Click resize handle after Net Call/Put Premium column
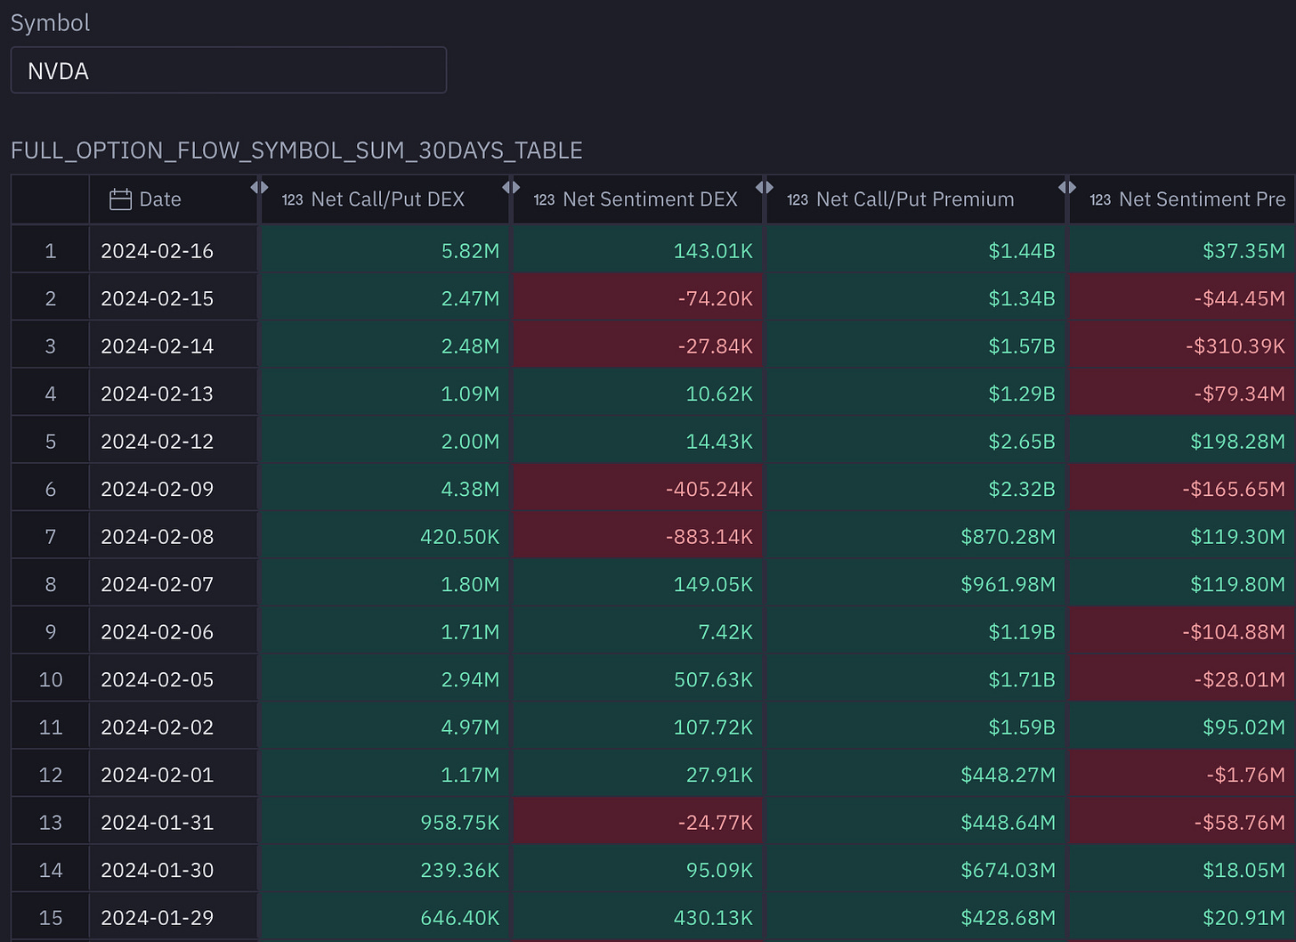The image size is (1296, 942). pyautogui.click(x=1066, y=187)
